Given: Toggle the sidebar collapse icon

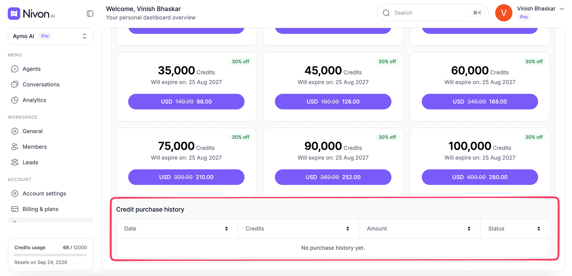Looking at the screenshot, I should click(90, 14).
